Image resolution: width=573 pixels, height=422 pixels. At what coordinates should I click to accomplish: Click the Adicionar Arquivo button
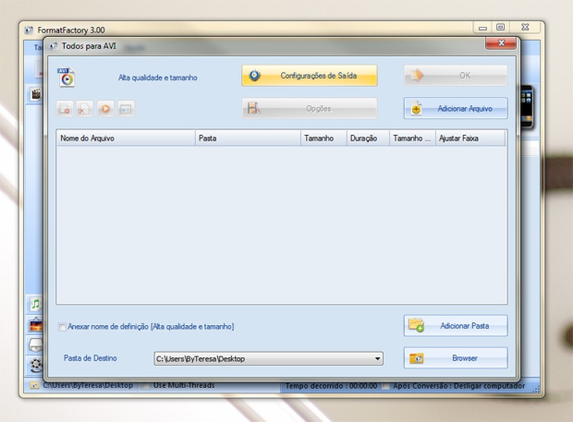point(455,108)
